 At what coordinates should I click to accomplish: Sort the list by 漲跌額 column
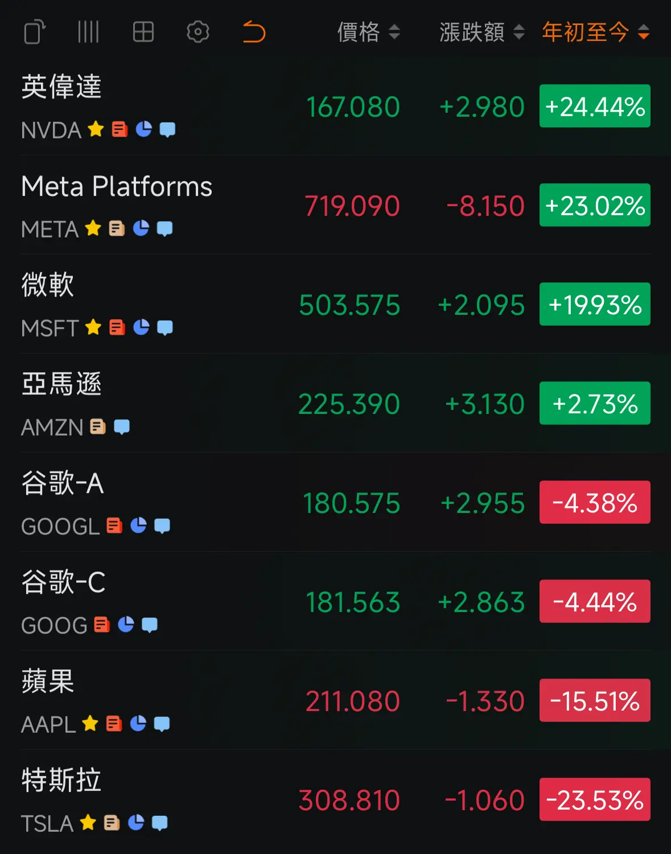482,32
